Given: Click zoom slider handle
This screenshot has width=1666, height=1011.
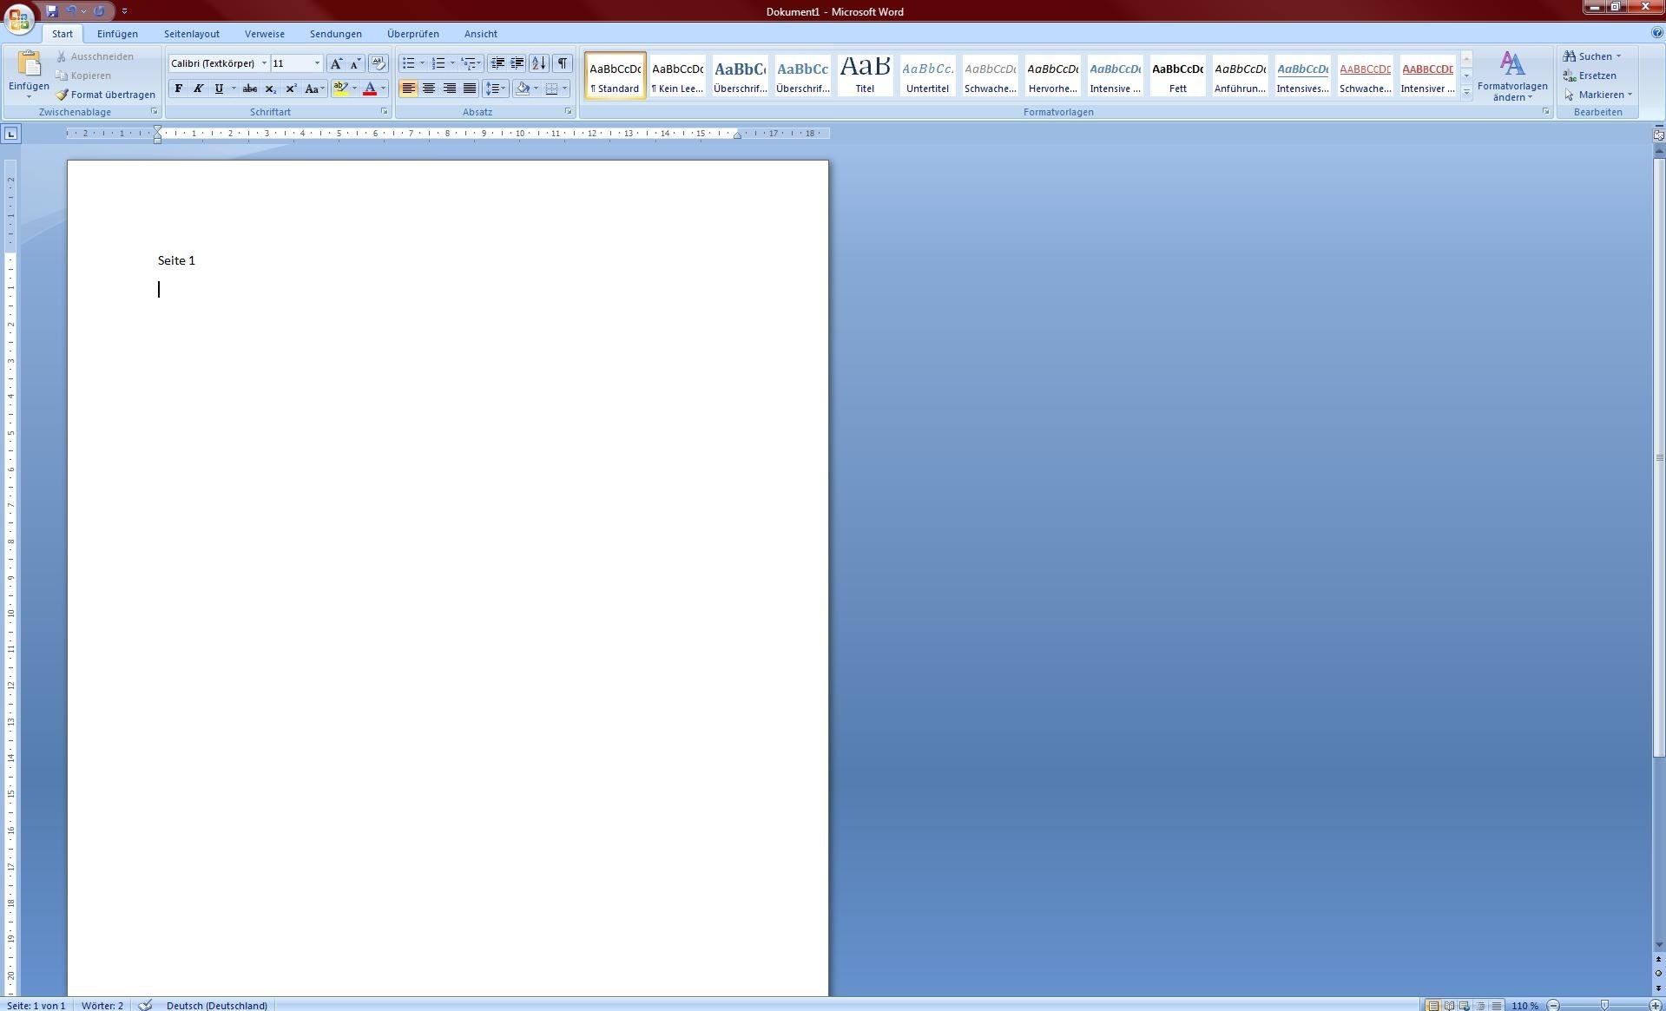Looking at the screenshot, I should click(1604, 1005).
